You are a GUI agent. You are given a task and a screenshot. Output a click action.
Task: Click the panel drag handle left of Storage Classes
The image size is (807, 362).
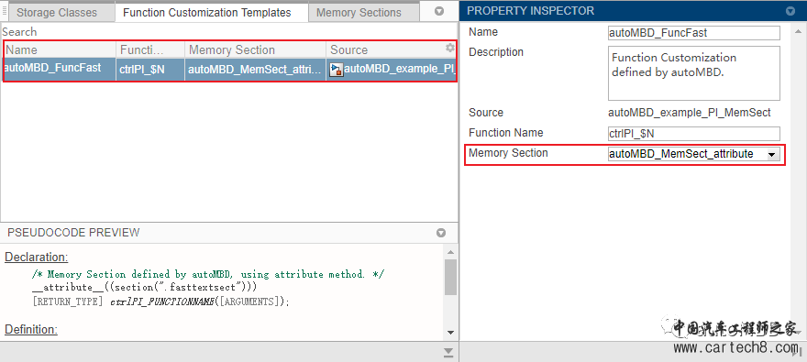pos(5,11)
